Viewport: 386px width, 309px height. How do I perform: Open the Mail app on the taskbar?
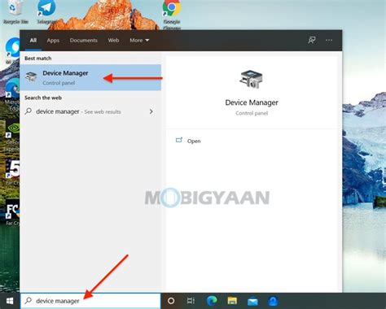coord(252,302)
